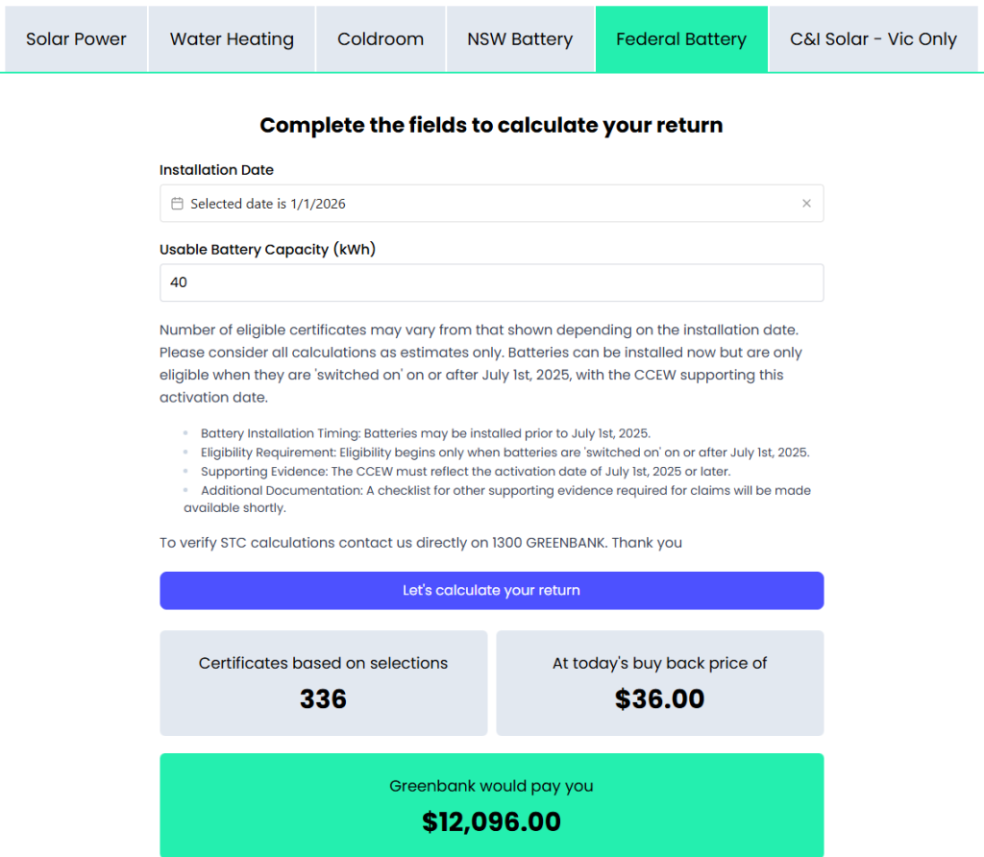Click the $12,096.00 payout amount

click(x=491, y=821)
